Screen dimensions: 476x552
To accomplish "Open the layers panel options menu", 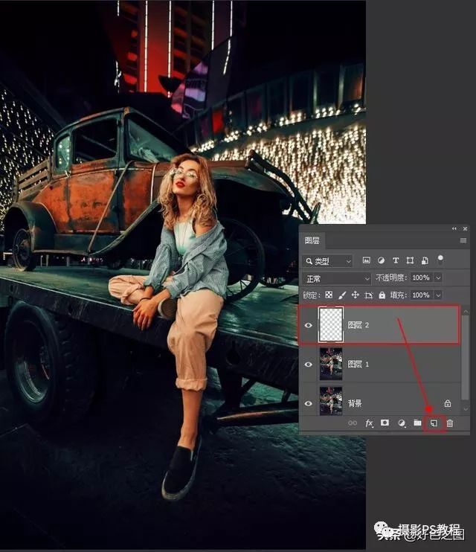I will pyautogui.click(x=463, y=241).
